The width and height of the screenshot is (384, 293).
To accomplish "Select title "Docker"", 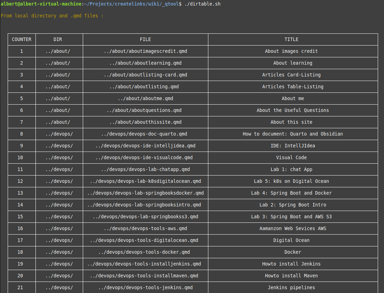I will click(293, 252).
